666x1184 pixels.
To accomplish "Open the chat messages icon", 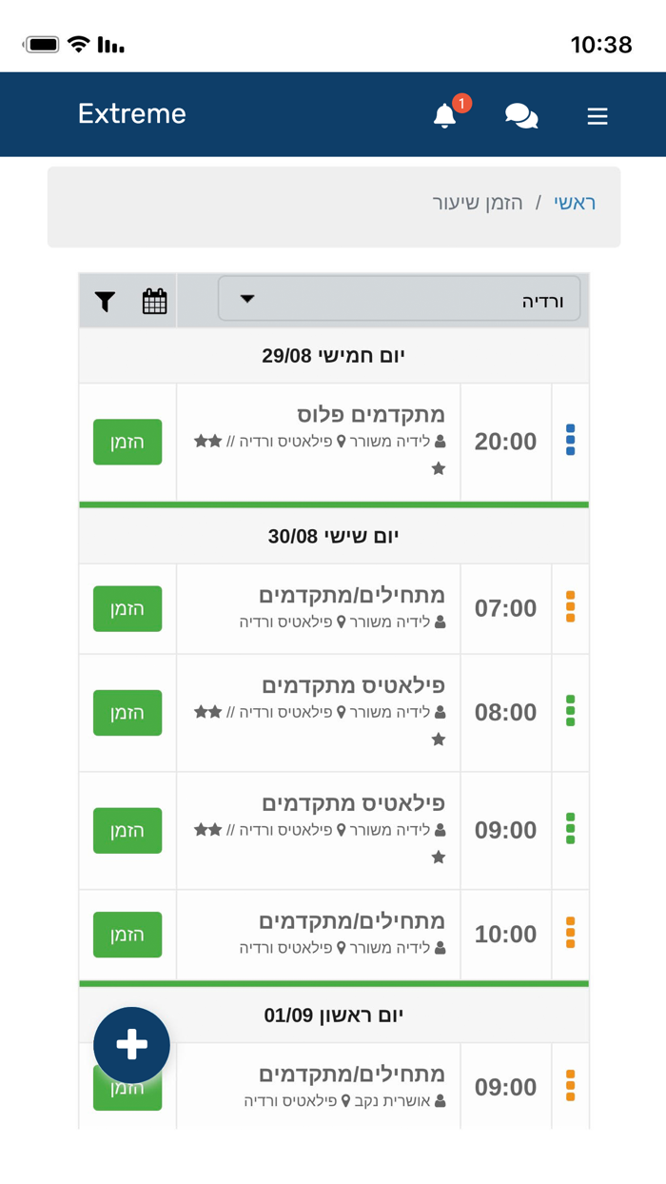I will (521, 114).
